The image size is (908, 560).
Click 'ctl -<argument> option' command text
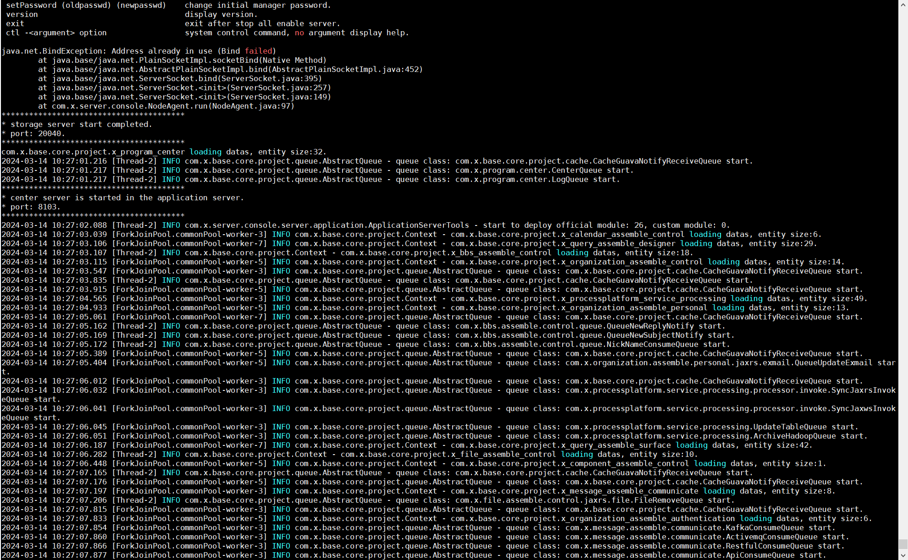tap(56, 33)
